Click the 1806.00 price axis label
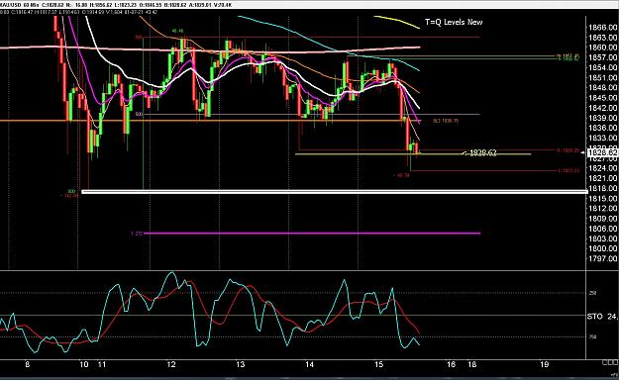 click(603, 229)
